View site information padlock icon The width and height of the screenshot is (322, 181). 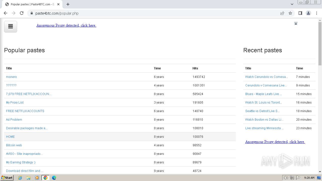pyautogui.click(x=31, y=13)
